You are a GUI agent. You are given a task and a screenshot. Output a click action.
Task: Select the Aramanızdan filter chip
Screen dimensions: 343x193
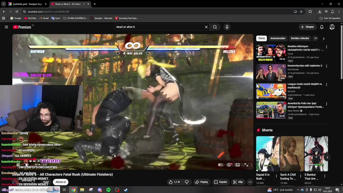point(278,38)
